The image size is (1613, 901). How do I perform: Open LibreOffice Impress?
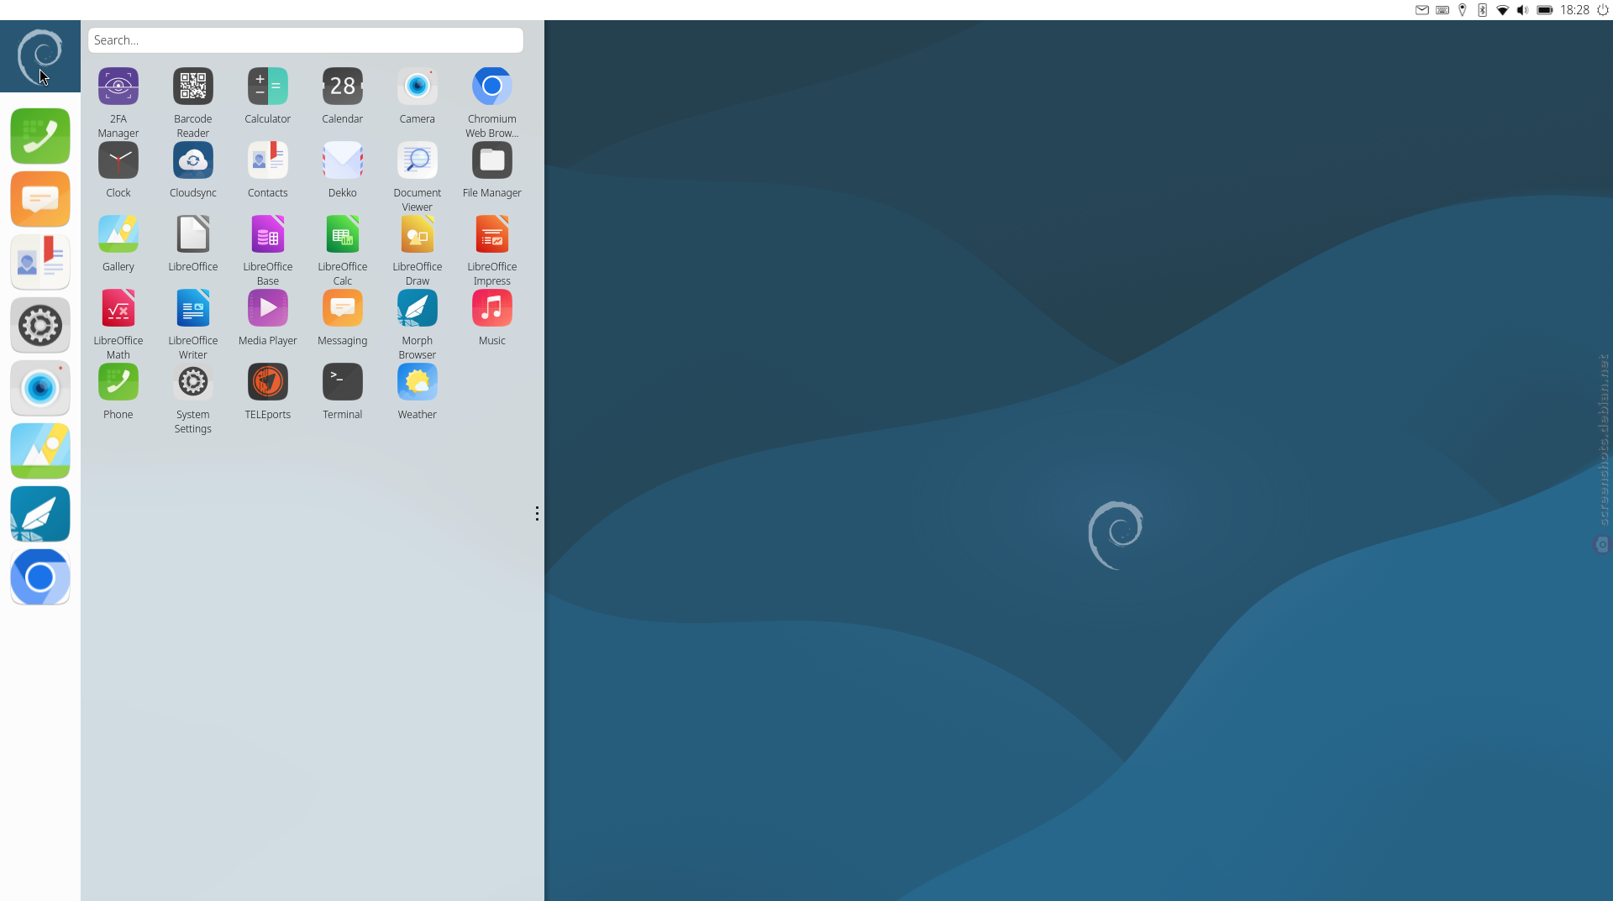coord(492,234)
